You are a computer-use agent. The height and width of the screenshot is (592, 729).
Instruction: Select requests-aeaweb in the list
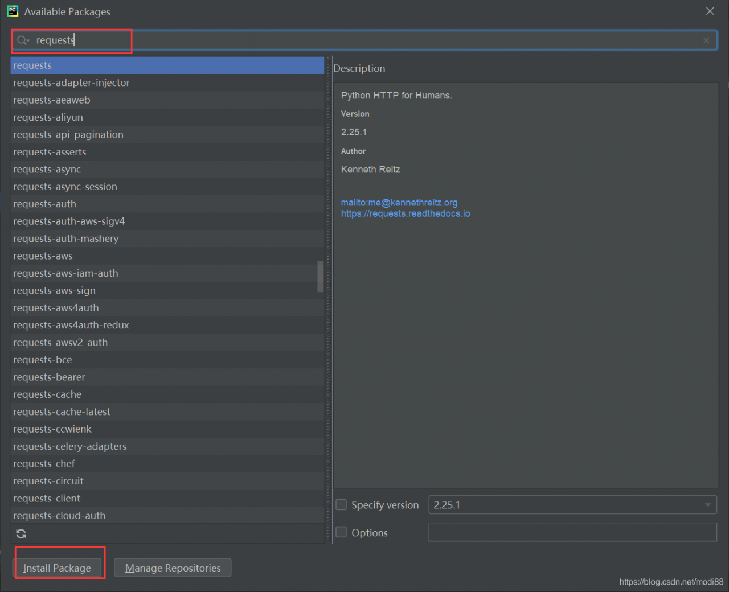pyautogui.click(x=167, y=100)
